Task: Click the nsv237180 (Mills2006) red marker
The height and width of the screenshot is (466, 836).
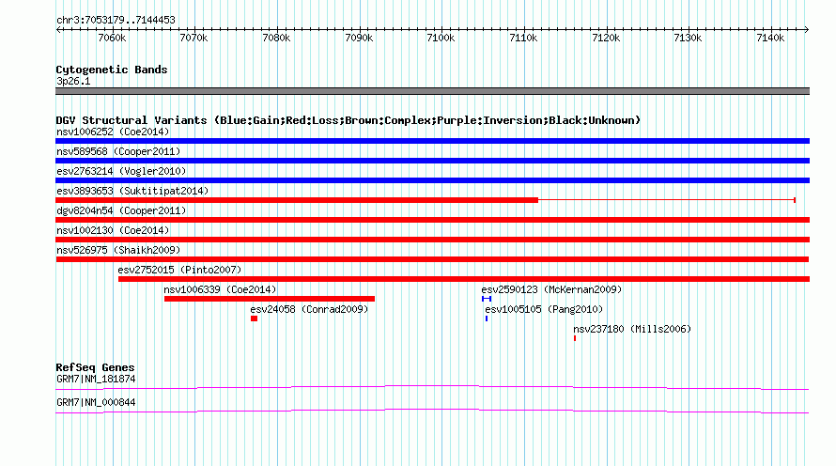Action: point(575,338)
